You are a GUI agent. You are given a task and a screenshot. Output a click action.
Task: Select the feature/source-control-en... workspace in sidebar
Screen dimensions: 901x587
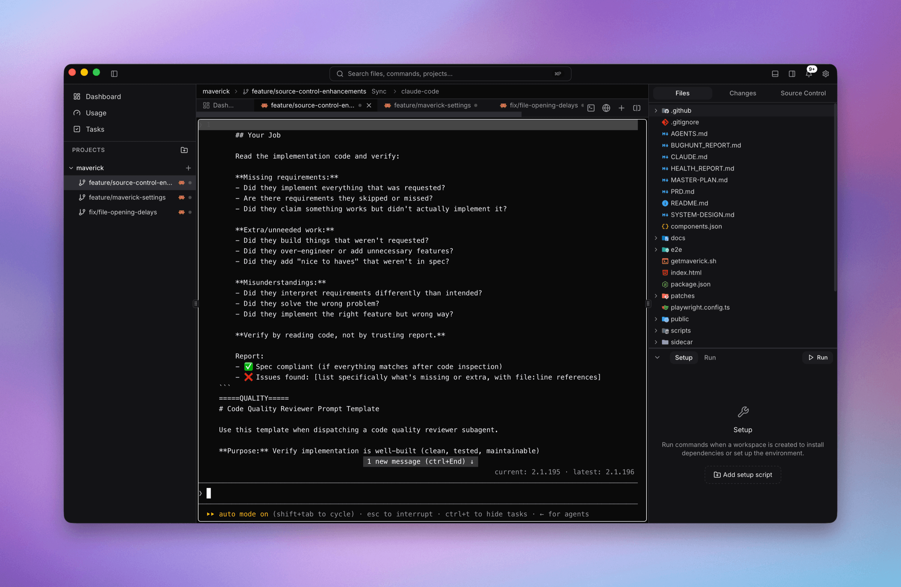click(130, 183)
